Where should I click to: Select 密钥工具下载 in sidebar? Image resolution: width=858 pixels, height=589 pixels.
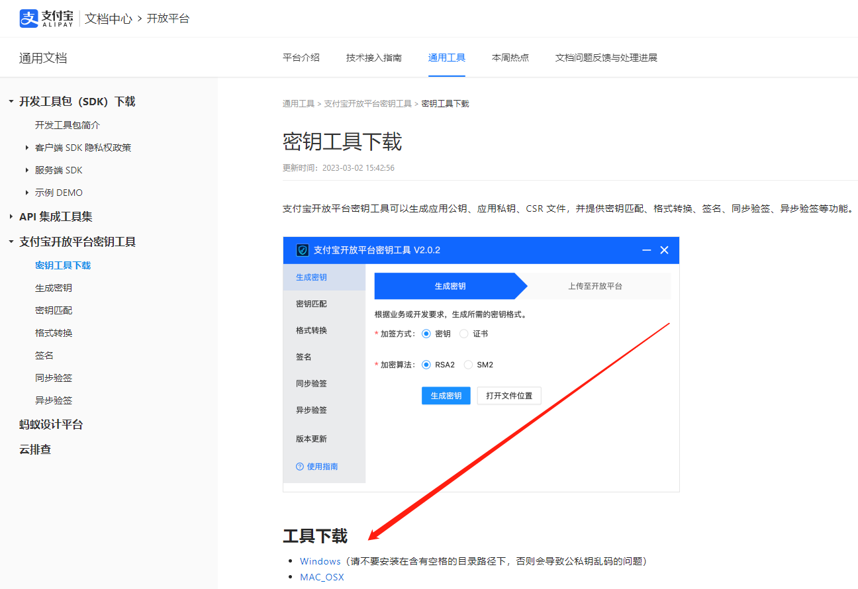pos(63,265)
